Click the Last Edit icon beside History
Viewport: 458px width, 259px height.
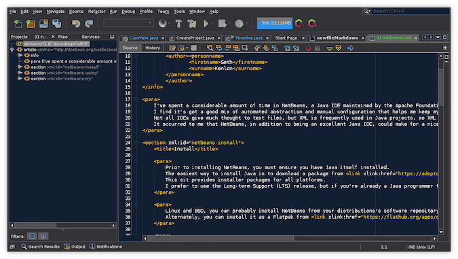pos(172,48)
